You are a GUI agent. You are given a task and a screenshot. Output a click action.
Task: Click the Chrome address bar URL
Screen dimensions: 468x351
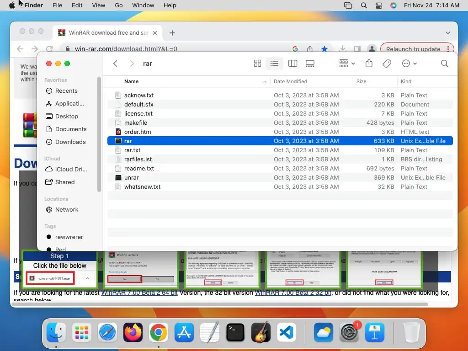click(126, 49)
